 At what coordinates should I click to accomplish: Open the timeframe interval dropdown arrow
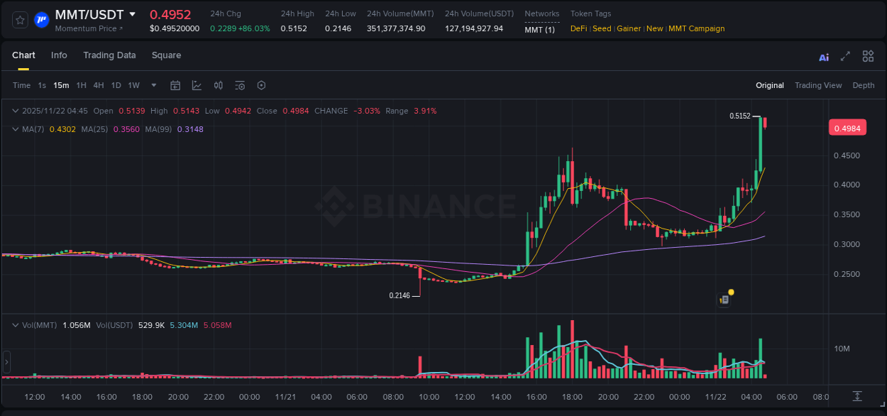click(153, 85)
